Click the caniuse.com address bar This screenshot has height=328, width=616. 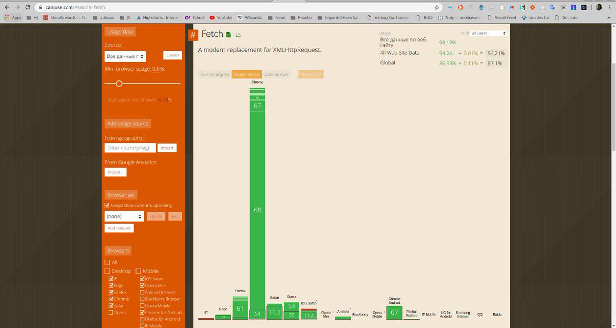pos(236,8)
